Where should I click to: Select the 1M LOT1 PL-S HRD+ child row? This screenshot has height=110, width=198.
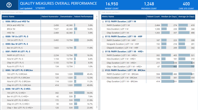point(47,93)
